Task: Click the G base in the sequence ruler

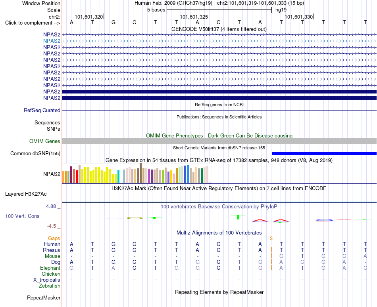Action: (x=113, y=22)
